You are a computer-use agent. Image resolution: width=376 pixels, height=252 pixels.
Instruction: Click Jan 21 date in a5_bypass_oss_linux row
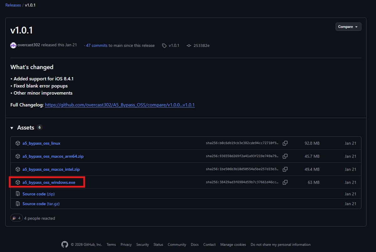pyautogui.click(x=351, y=143)
